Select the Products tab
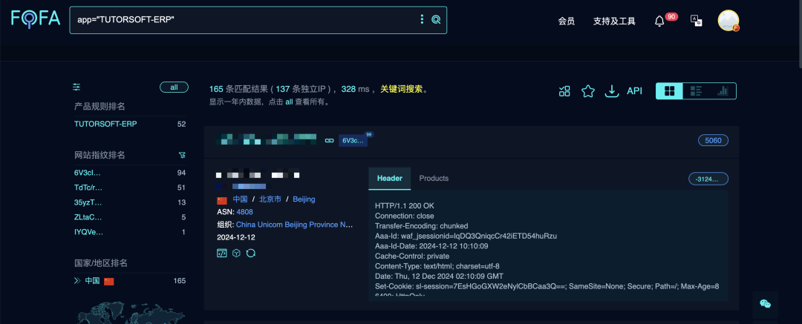This screenshot has width=802, height=324. (x=434, y=179)
